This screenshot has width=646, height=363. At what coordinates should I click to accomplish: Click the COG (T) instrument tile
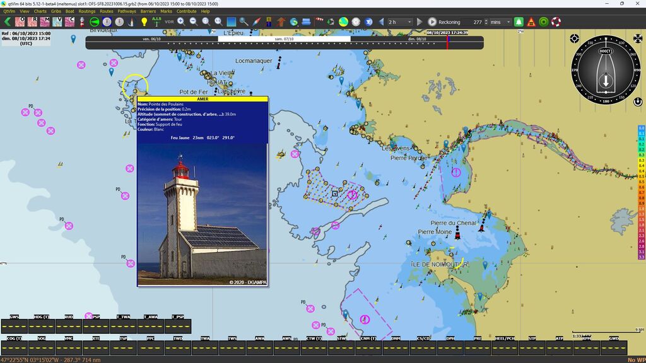pyautogui.click(x=15, y=345)
